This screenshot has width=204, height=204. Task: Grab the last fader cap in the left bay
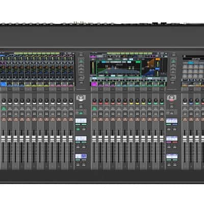tap(70, 139)
